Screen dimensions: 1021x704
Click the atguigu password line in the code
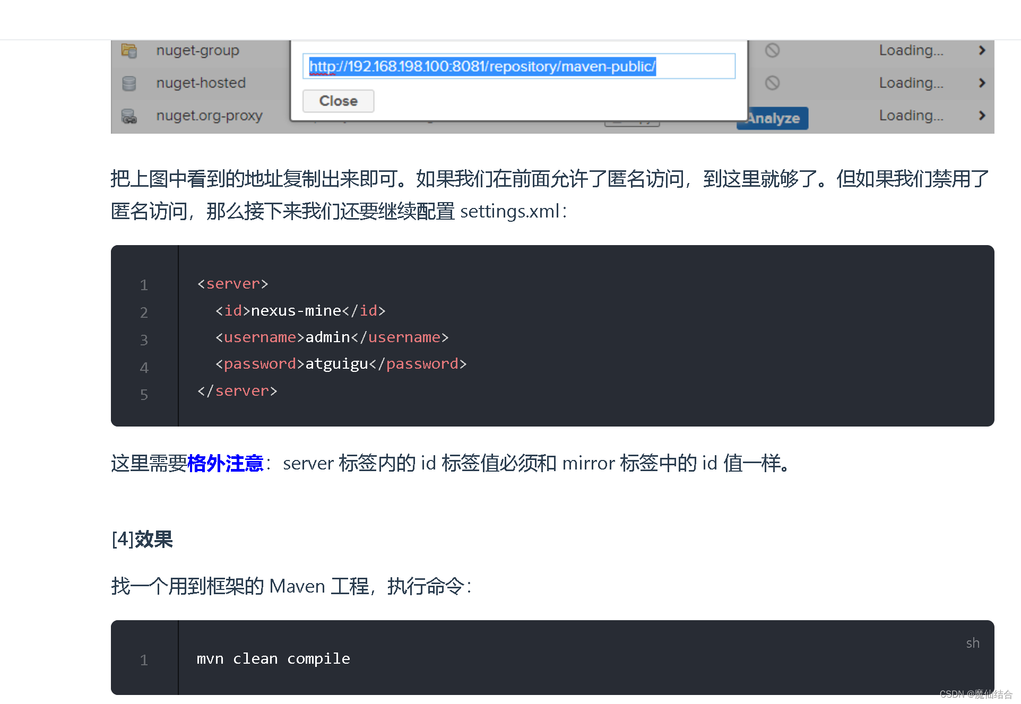(341, 364)
